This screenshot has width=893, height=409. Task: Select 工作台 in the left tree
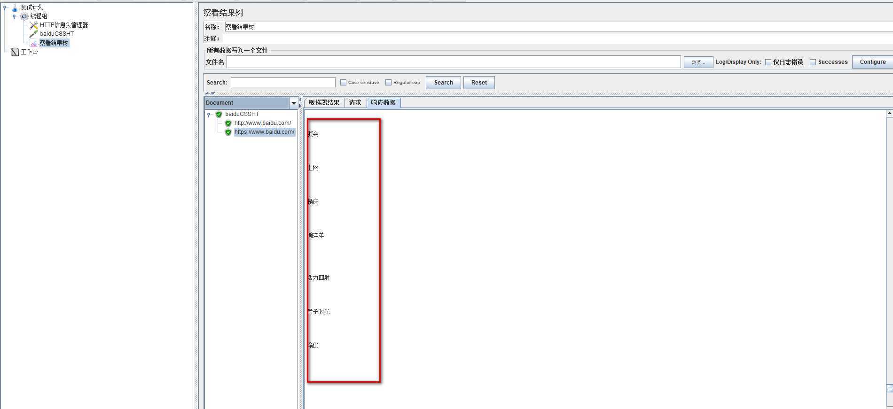pos(29,52)
